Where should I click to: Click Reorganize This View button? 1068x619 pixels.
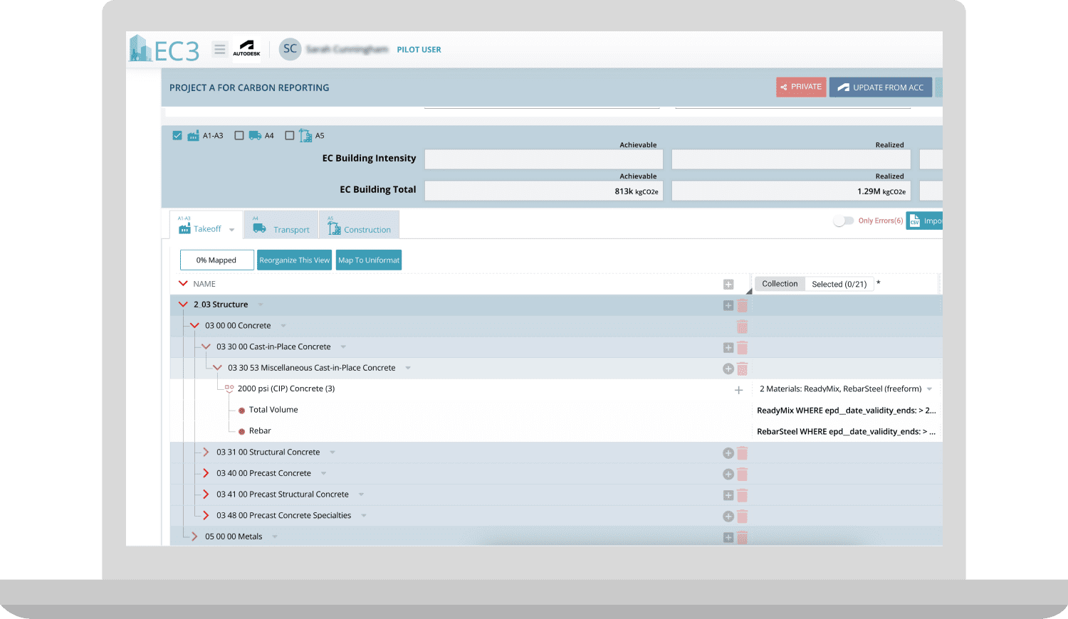(x=294, y=260)
